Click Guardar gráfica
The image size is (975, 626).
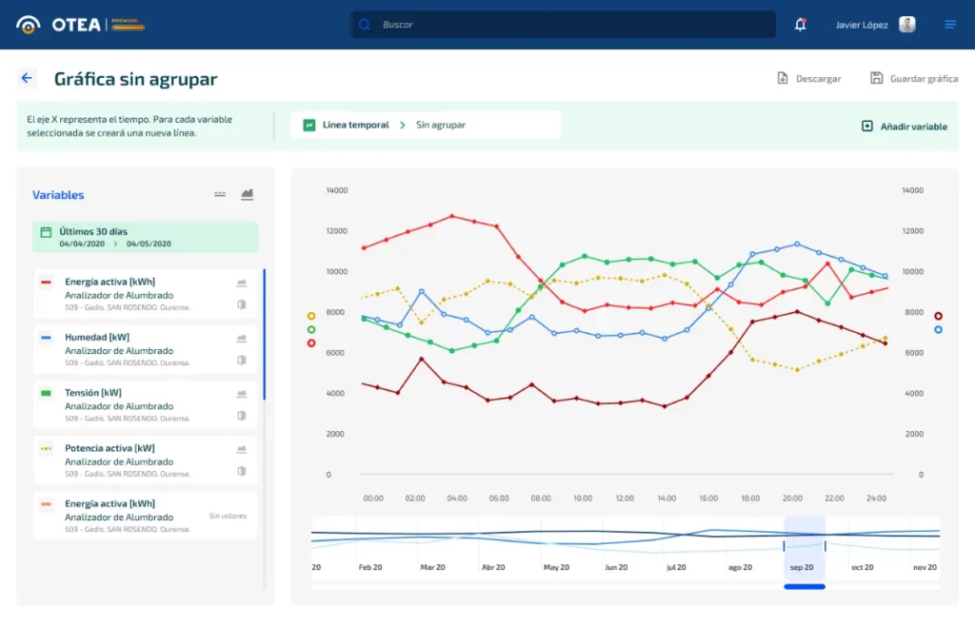pyautogui.click(x=914, y=78)
